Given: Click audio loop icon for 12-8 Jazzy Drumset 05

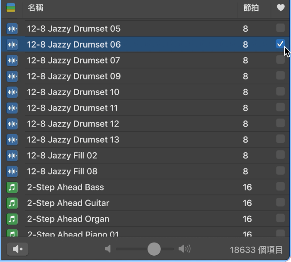Looking at the screenshot, I should (x=12, y=29).
